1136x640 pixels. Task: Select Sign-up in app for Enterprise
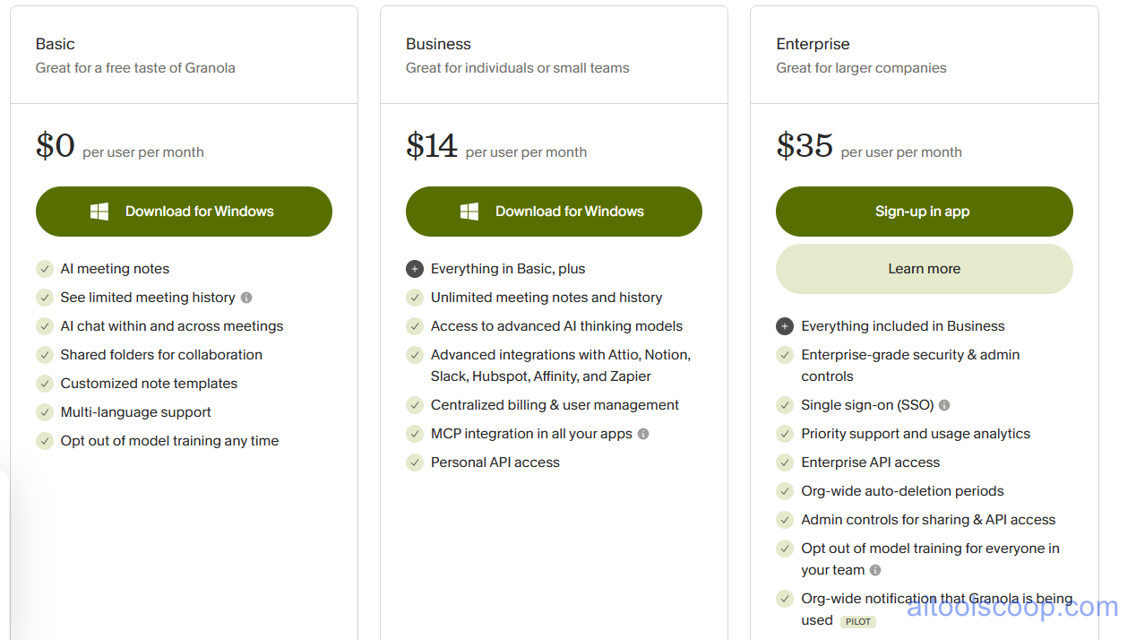924,212
